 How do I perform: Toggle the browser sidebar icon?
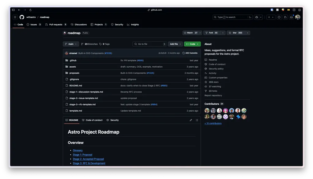click(13, 10)
